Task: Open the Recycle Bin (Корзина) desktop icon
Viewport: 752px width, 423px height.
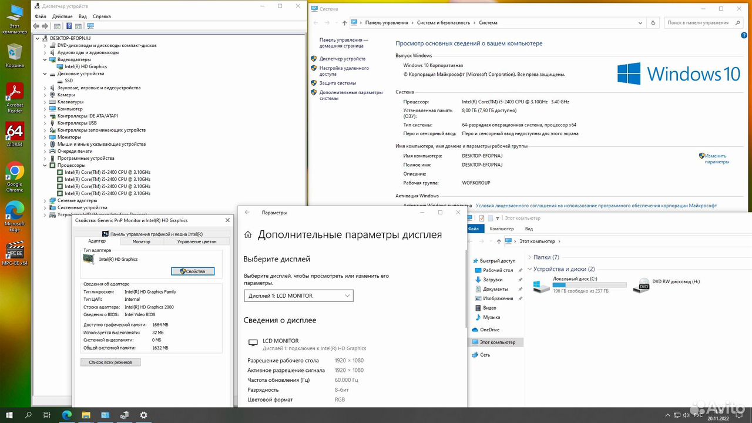Action: pyautogui.click(x=15, y=55)
